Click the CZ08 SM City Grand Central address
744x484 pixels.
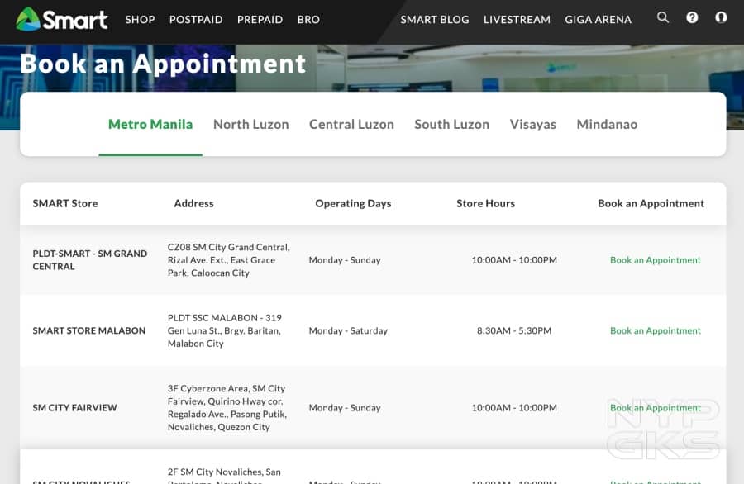point(228,260)
